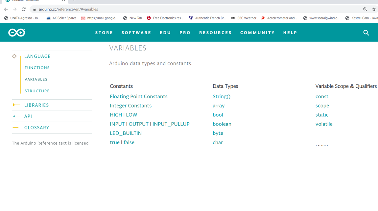The width and height of the screenshot is (378, 211).
Task: Collapse the Language sidebar section
Action: pos(37,57)
